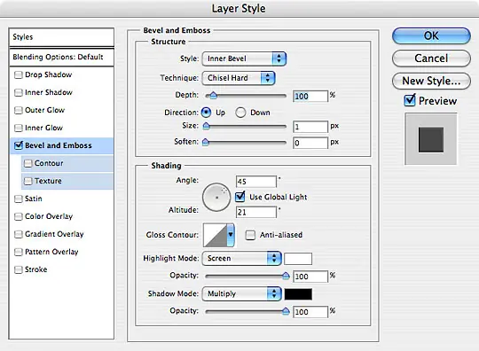The width and height of the screenshot is (479, 351).
Task: Uncheck the Bevel and Emboss checkbox
Action: 19,145
